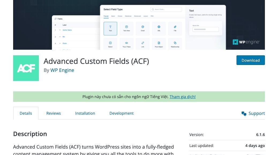This screenshot has height=155, width=270.
Task: Open the WP Engine author link
Action: coord(62,70)
